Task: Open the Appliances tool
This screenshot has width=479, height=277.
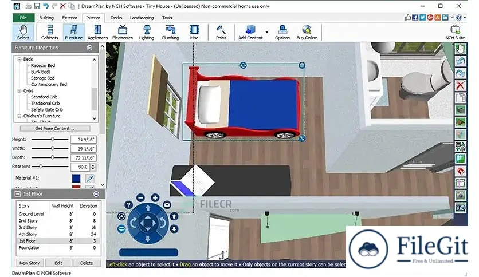Action: [x=97, y=33]
